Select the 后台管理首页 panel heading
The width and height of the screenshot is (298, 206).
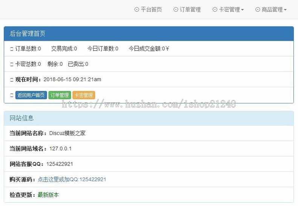tap(149, 34)
